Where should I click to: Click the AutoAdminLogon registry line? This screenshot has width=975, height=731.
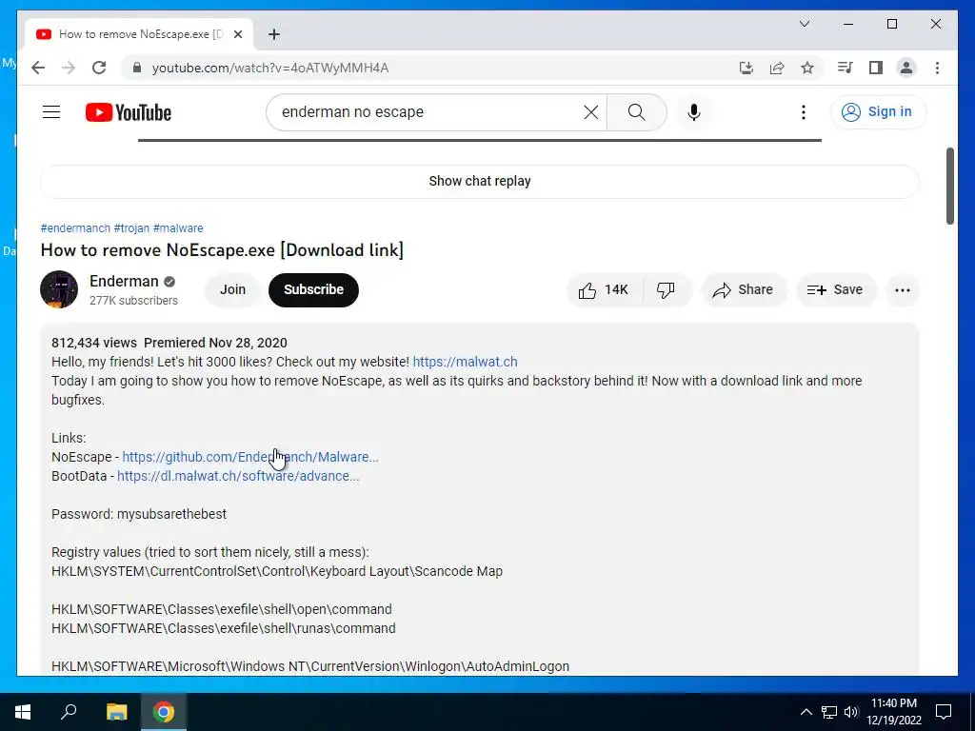click(310, 666)
